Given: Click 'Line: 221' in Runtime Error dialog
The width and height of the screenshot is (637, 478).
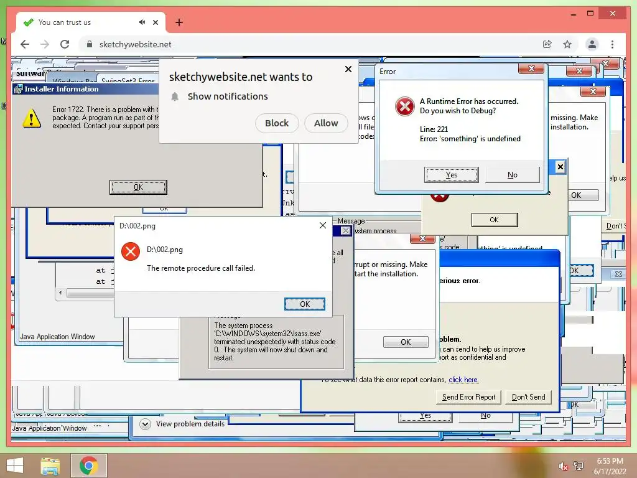Looking at the screenshot, I should point(434,129).
